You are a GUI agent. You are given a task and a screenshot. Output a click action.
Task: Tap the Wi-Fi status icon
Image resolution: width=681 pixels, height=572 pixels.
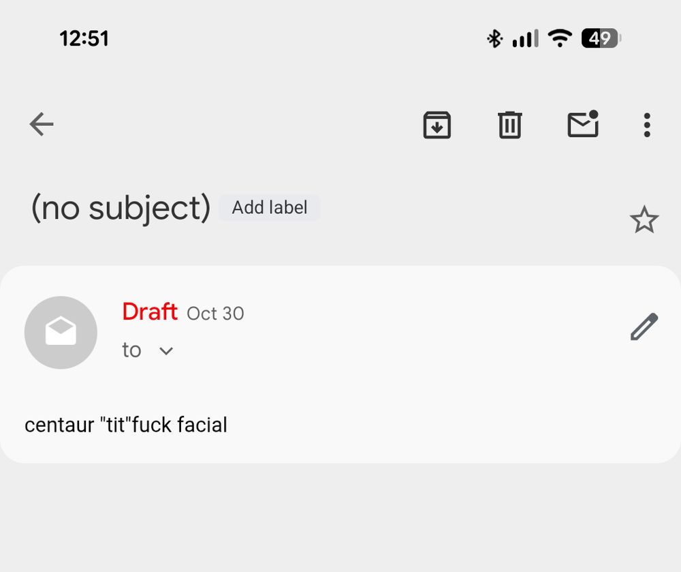560,38
